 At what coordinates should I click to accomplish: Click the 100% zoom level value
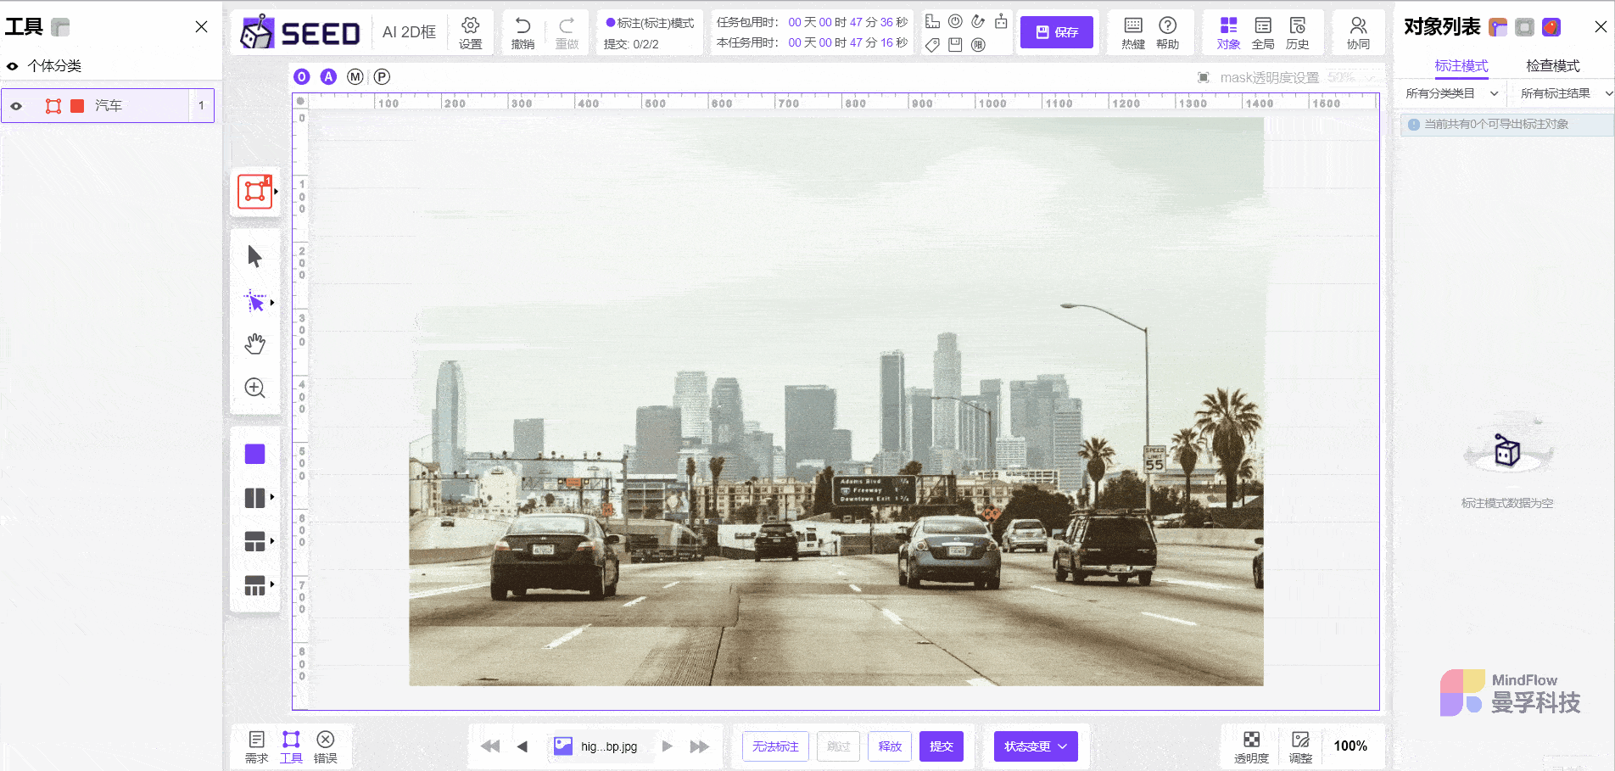[x=1350, y=746]
